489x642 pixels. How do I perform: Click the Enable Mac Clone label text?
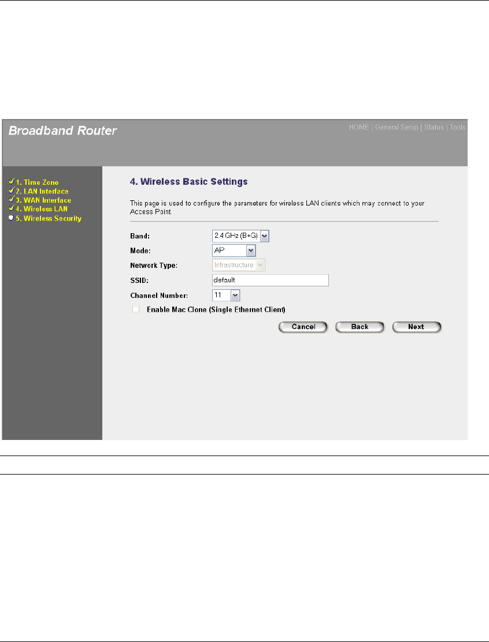[x=216, y=309]
